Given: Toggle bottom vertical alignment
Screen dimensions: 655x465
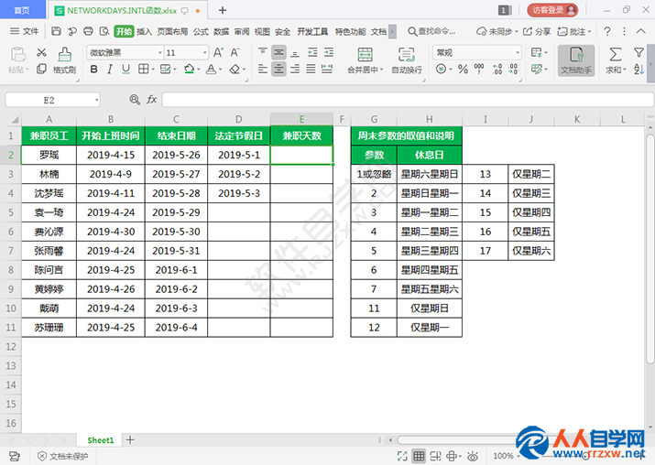Looking at the screenshot, I should click(x=295, y=52).
